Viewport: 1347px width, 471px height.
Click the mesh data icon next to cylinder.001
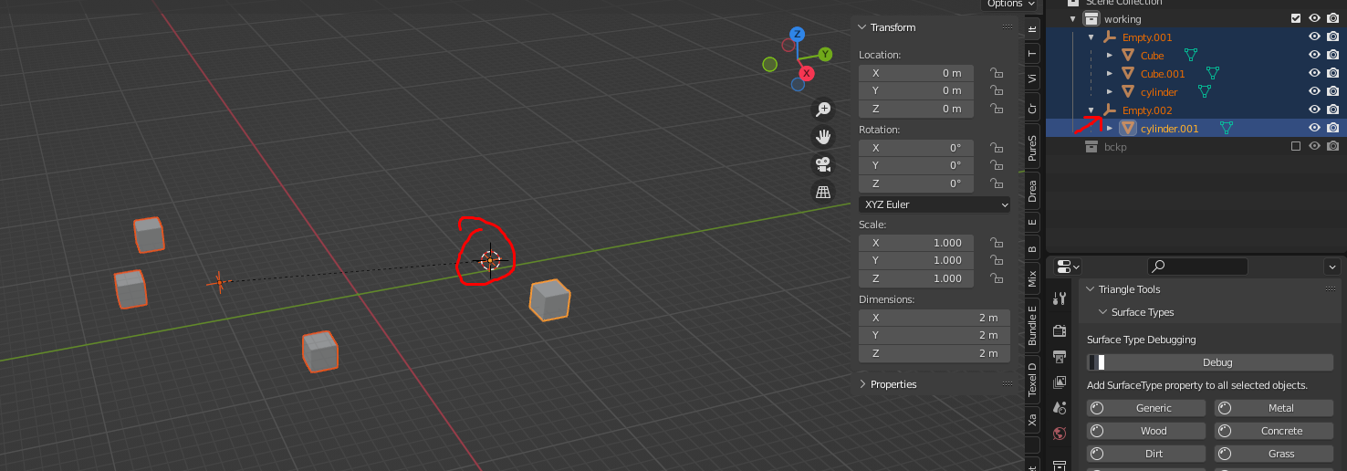pyautogui.click(x=1227, y=128)
